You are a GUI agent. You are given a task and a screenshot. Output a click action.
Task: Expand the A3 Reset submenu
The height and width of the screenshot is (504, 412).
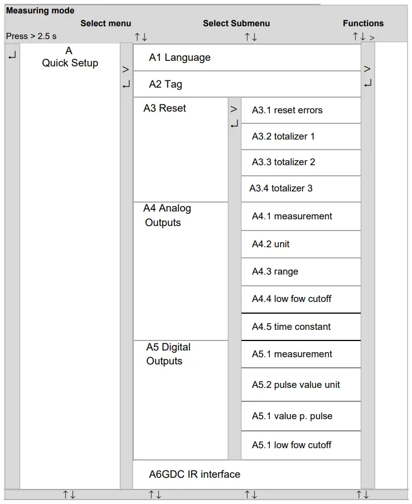pyautogui.click(x=165, y=108)
